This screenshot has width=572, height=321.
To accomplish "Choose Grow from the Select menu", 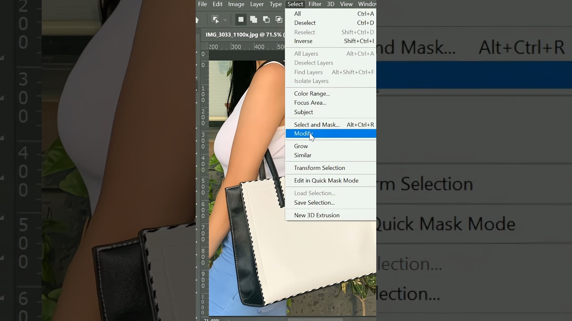I will [331, 146].
